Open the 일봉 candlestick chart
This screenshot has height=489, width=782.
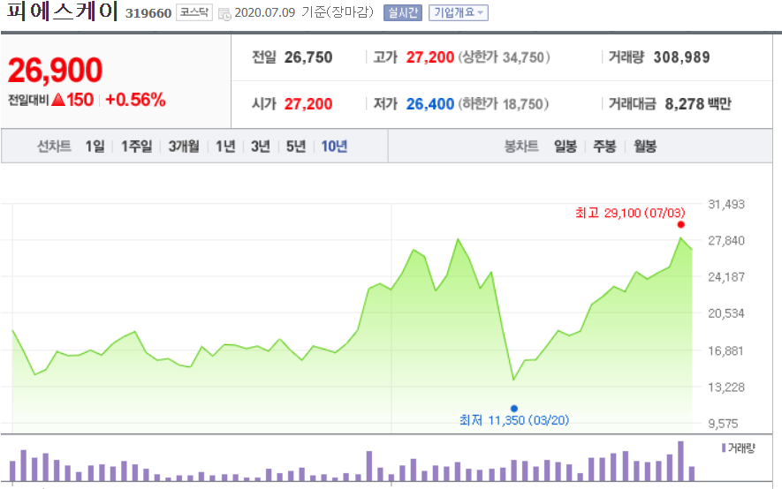pos(566,147)
